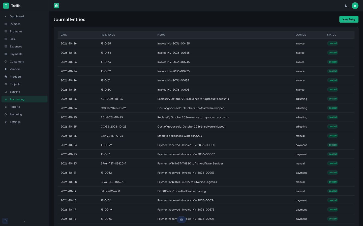Click the info icon at sidebar bottom

pyautogui.click(x=5, y=221)
